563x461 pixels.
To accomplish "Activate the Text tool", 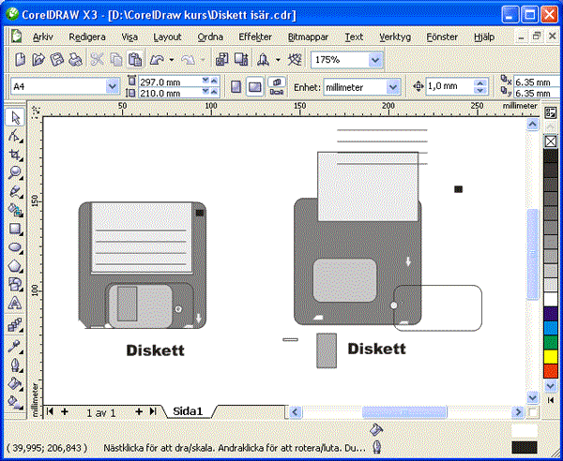I will pos(15,304).
